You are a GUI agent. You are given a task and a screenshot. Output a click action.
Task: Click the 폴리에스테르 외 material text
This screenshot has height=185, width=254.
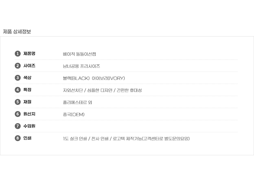(77, 103)
